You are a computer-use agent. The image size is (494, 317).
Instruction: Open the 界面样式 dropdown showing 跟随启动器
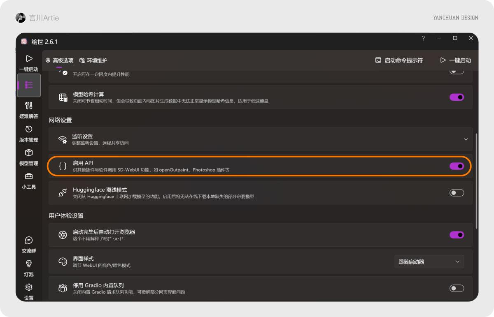429,261
